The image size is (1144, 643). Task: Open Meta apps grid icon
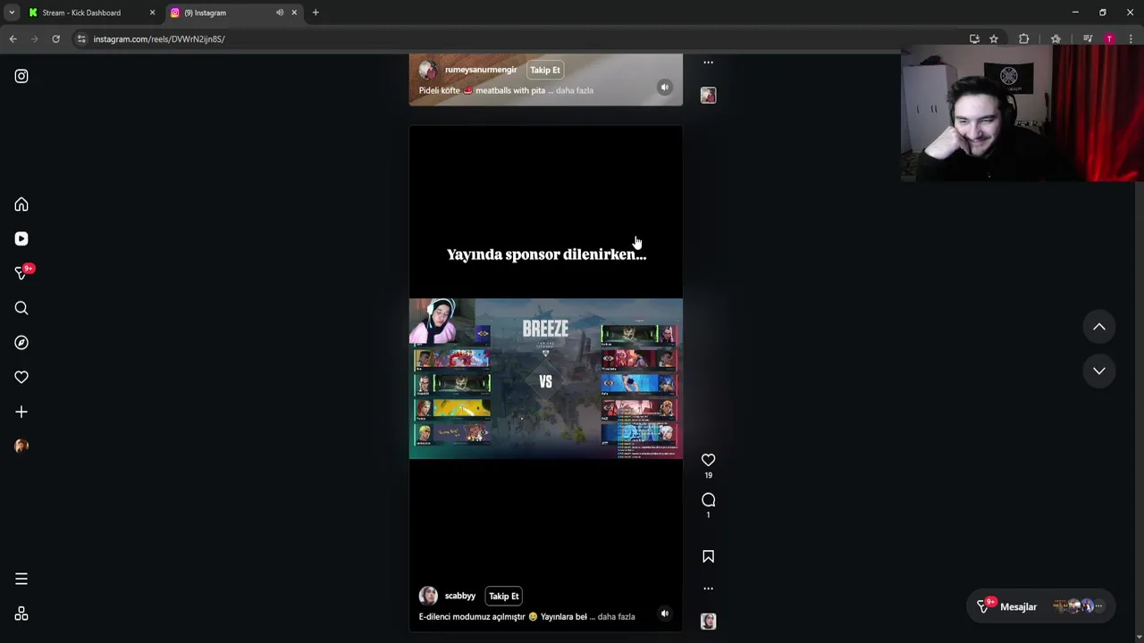(x=21, y=614)
